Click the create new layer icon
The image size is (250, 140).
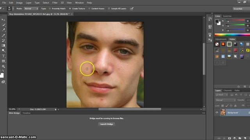click(x=245, y=138)
